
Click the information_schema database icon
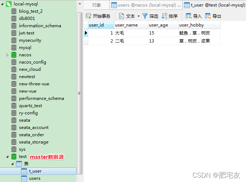pyautogui.click(x=14, y=26)
